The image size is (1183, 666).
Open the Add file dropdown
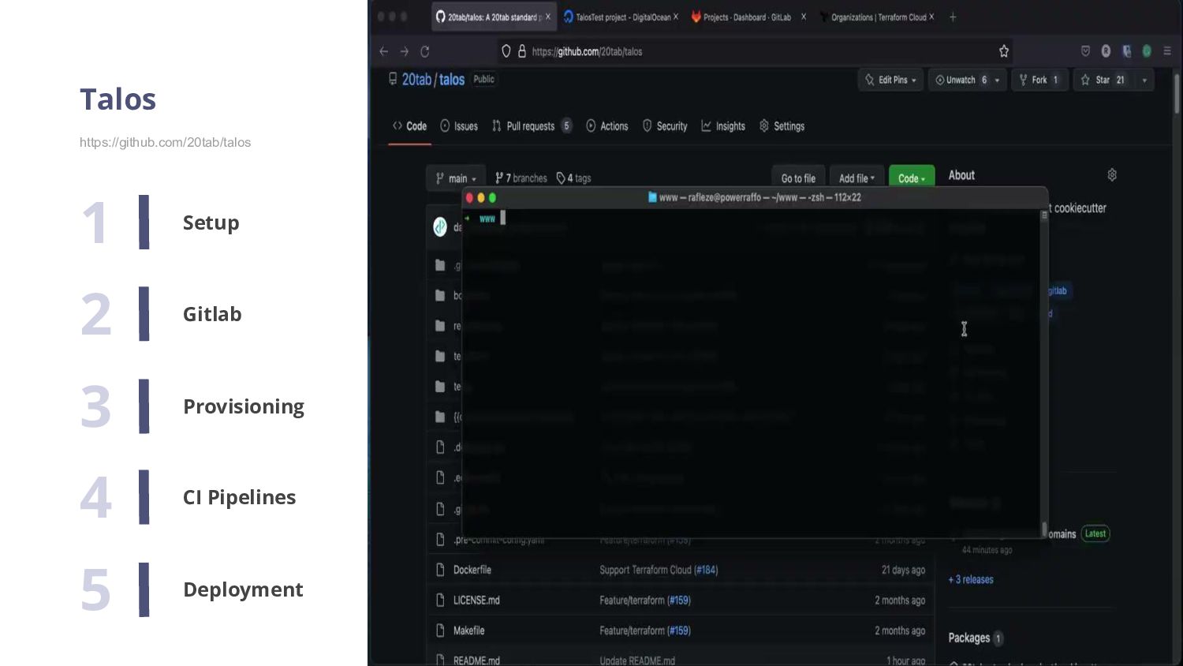(856, 178)
